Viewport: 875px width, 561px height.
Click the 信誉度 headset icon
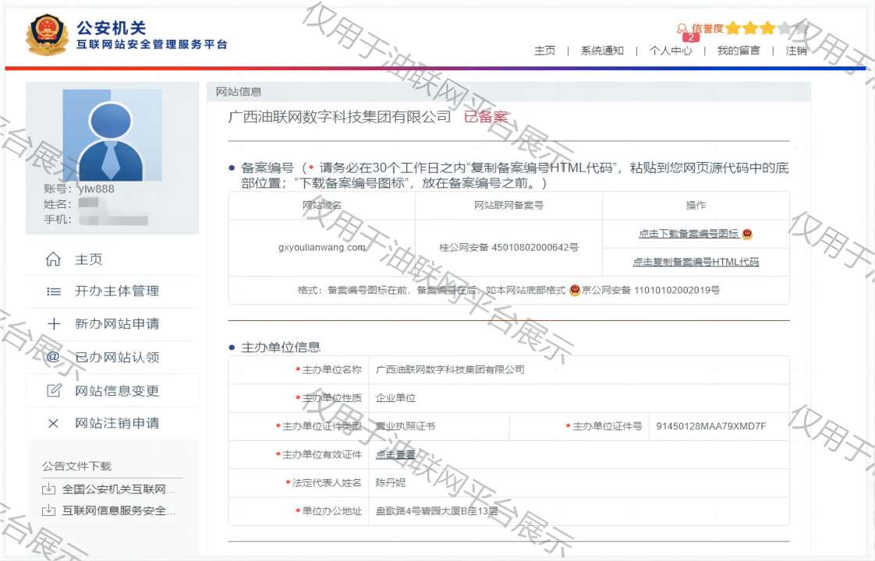682,28
